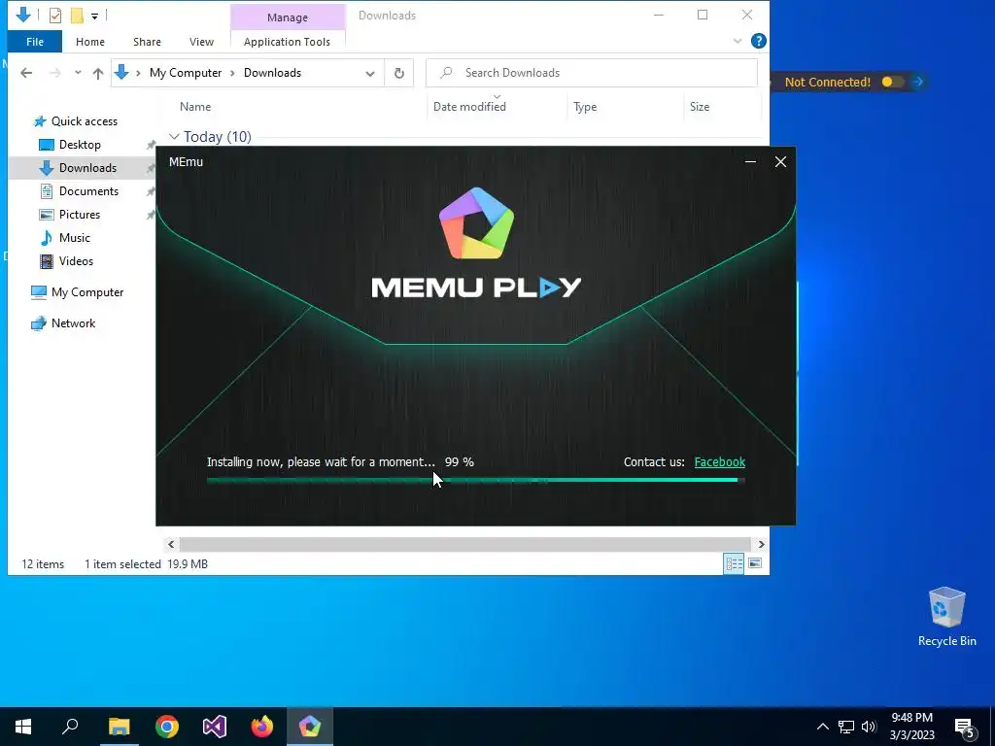Expand the address bar history dropdown

click(370, 73)
